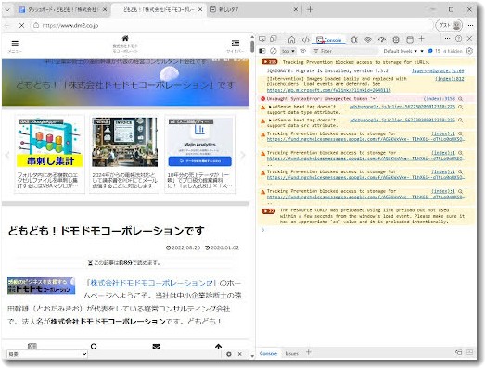Open the Network wifi icon tool
485x368 pixels.
pos(368,40)
